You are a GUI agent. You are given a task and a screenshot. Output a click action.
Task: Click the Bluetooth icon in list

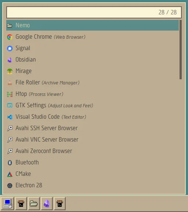[10, 163]
